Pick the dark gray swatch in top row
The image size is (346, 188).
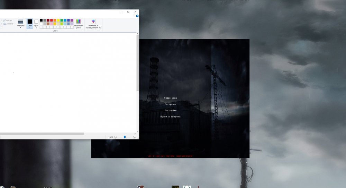45,20
